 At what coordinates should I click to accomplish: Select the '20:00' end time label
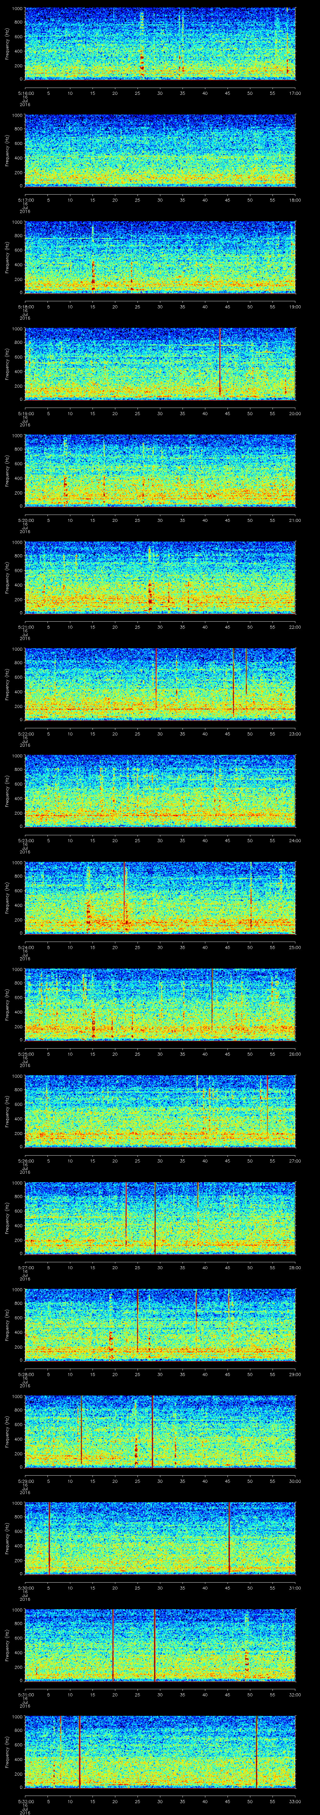[x=295, y=414]
